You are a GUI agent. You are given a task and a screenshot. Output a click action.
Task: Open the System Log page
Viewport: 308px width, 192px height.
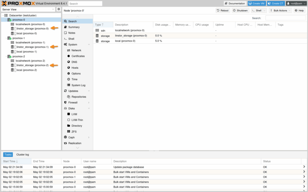pos(78,85)
